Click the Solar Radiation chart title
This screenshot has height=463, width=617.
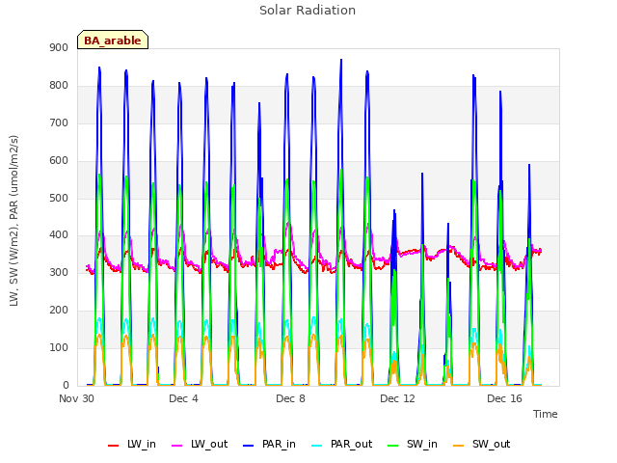click(308, 11)
